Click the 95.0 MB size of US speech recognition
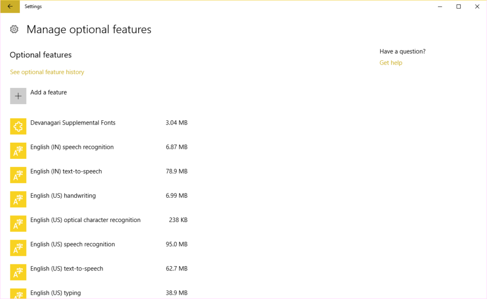Image resolution: width=487 pixels, height=299 pixels. pyautogui.click(x=176, y=244)
